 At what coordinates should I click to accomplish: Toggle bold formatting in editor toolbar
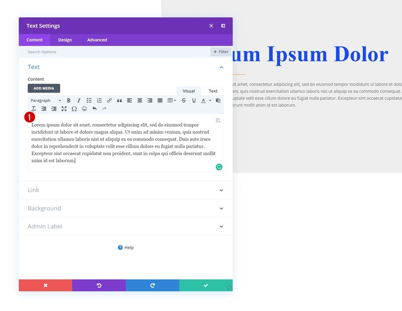tap(69, 100)
